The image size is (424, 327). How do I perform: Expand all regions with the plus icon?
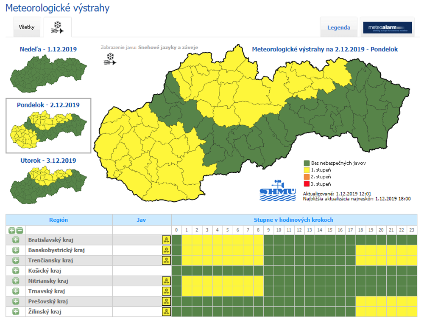tap(11, 230)
